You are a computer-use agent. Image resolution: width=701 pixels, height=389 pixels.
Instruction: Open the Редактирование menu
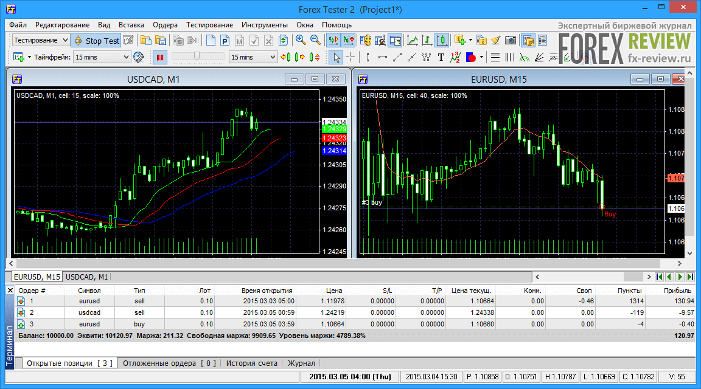62,25
